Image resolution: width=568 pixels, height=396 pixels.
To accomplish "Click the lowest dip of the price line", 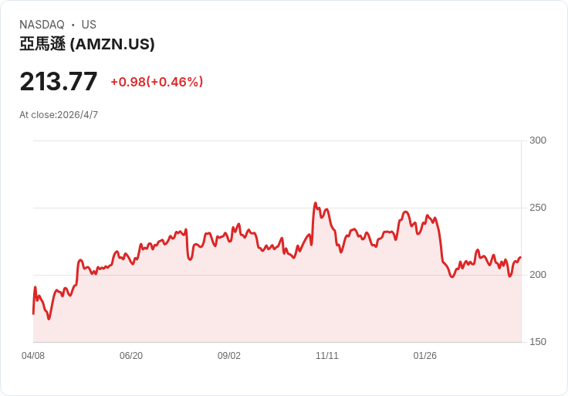I will (49, 319).
